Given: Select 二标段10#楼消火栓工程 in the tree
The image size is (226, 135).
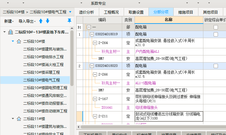Looking at the screenshot, I should [43, 65].
